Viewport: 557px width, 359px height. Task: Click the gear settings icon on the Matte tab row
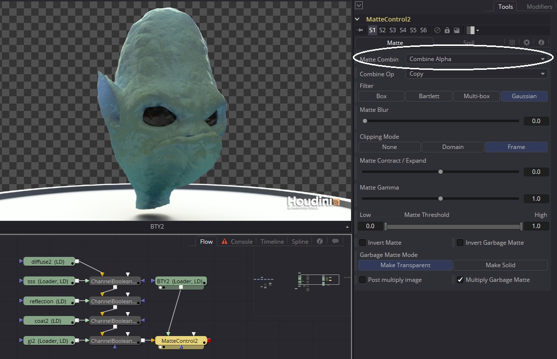click(526, 42)
